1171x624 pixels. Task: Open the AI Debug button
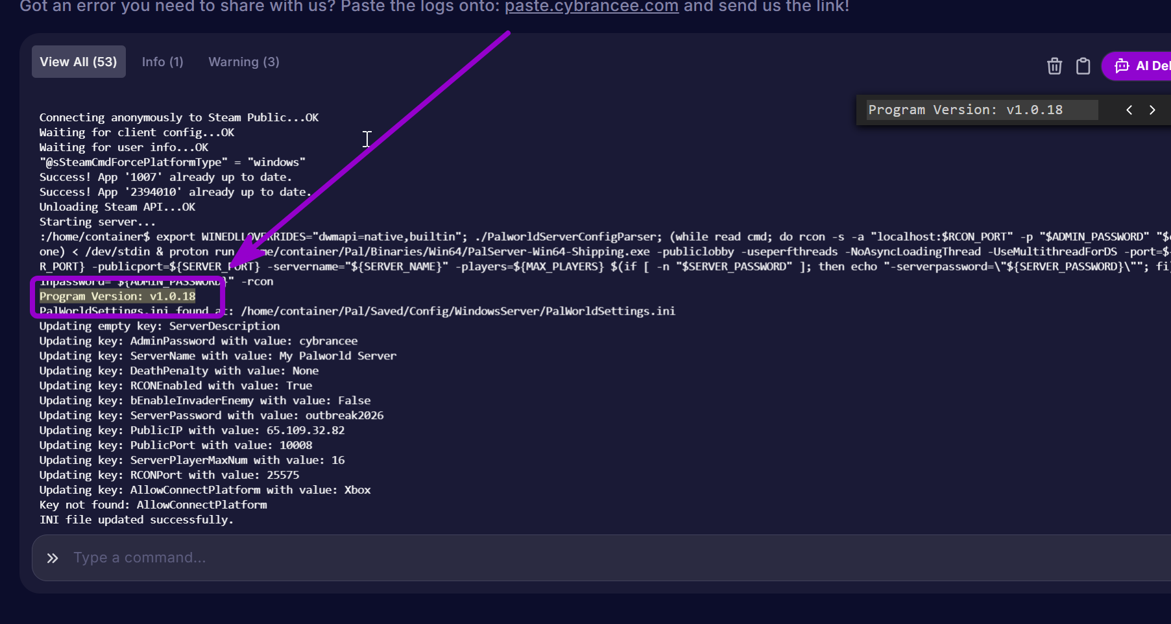[1137, 66]
